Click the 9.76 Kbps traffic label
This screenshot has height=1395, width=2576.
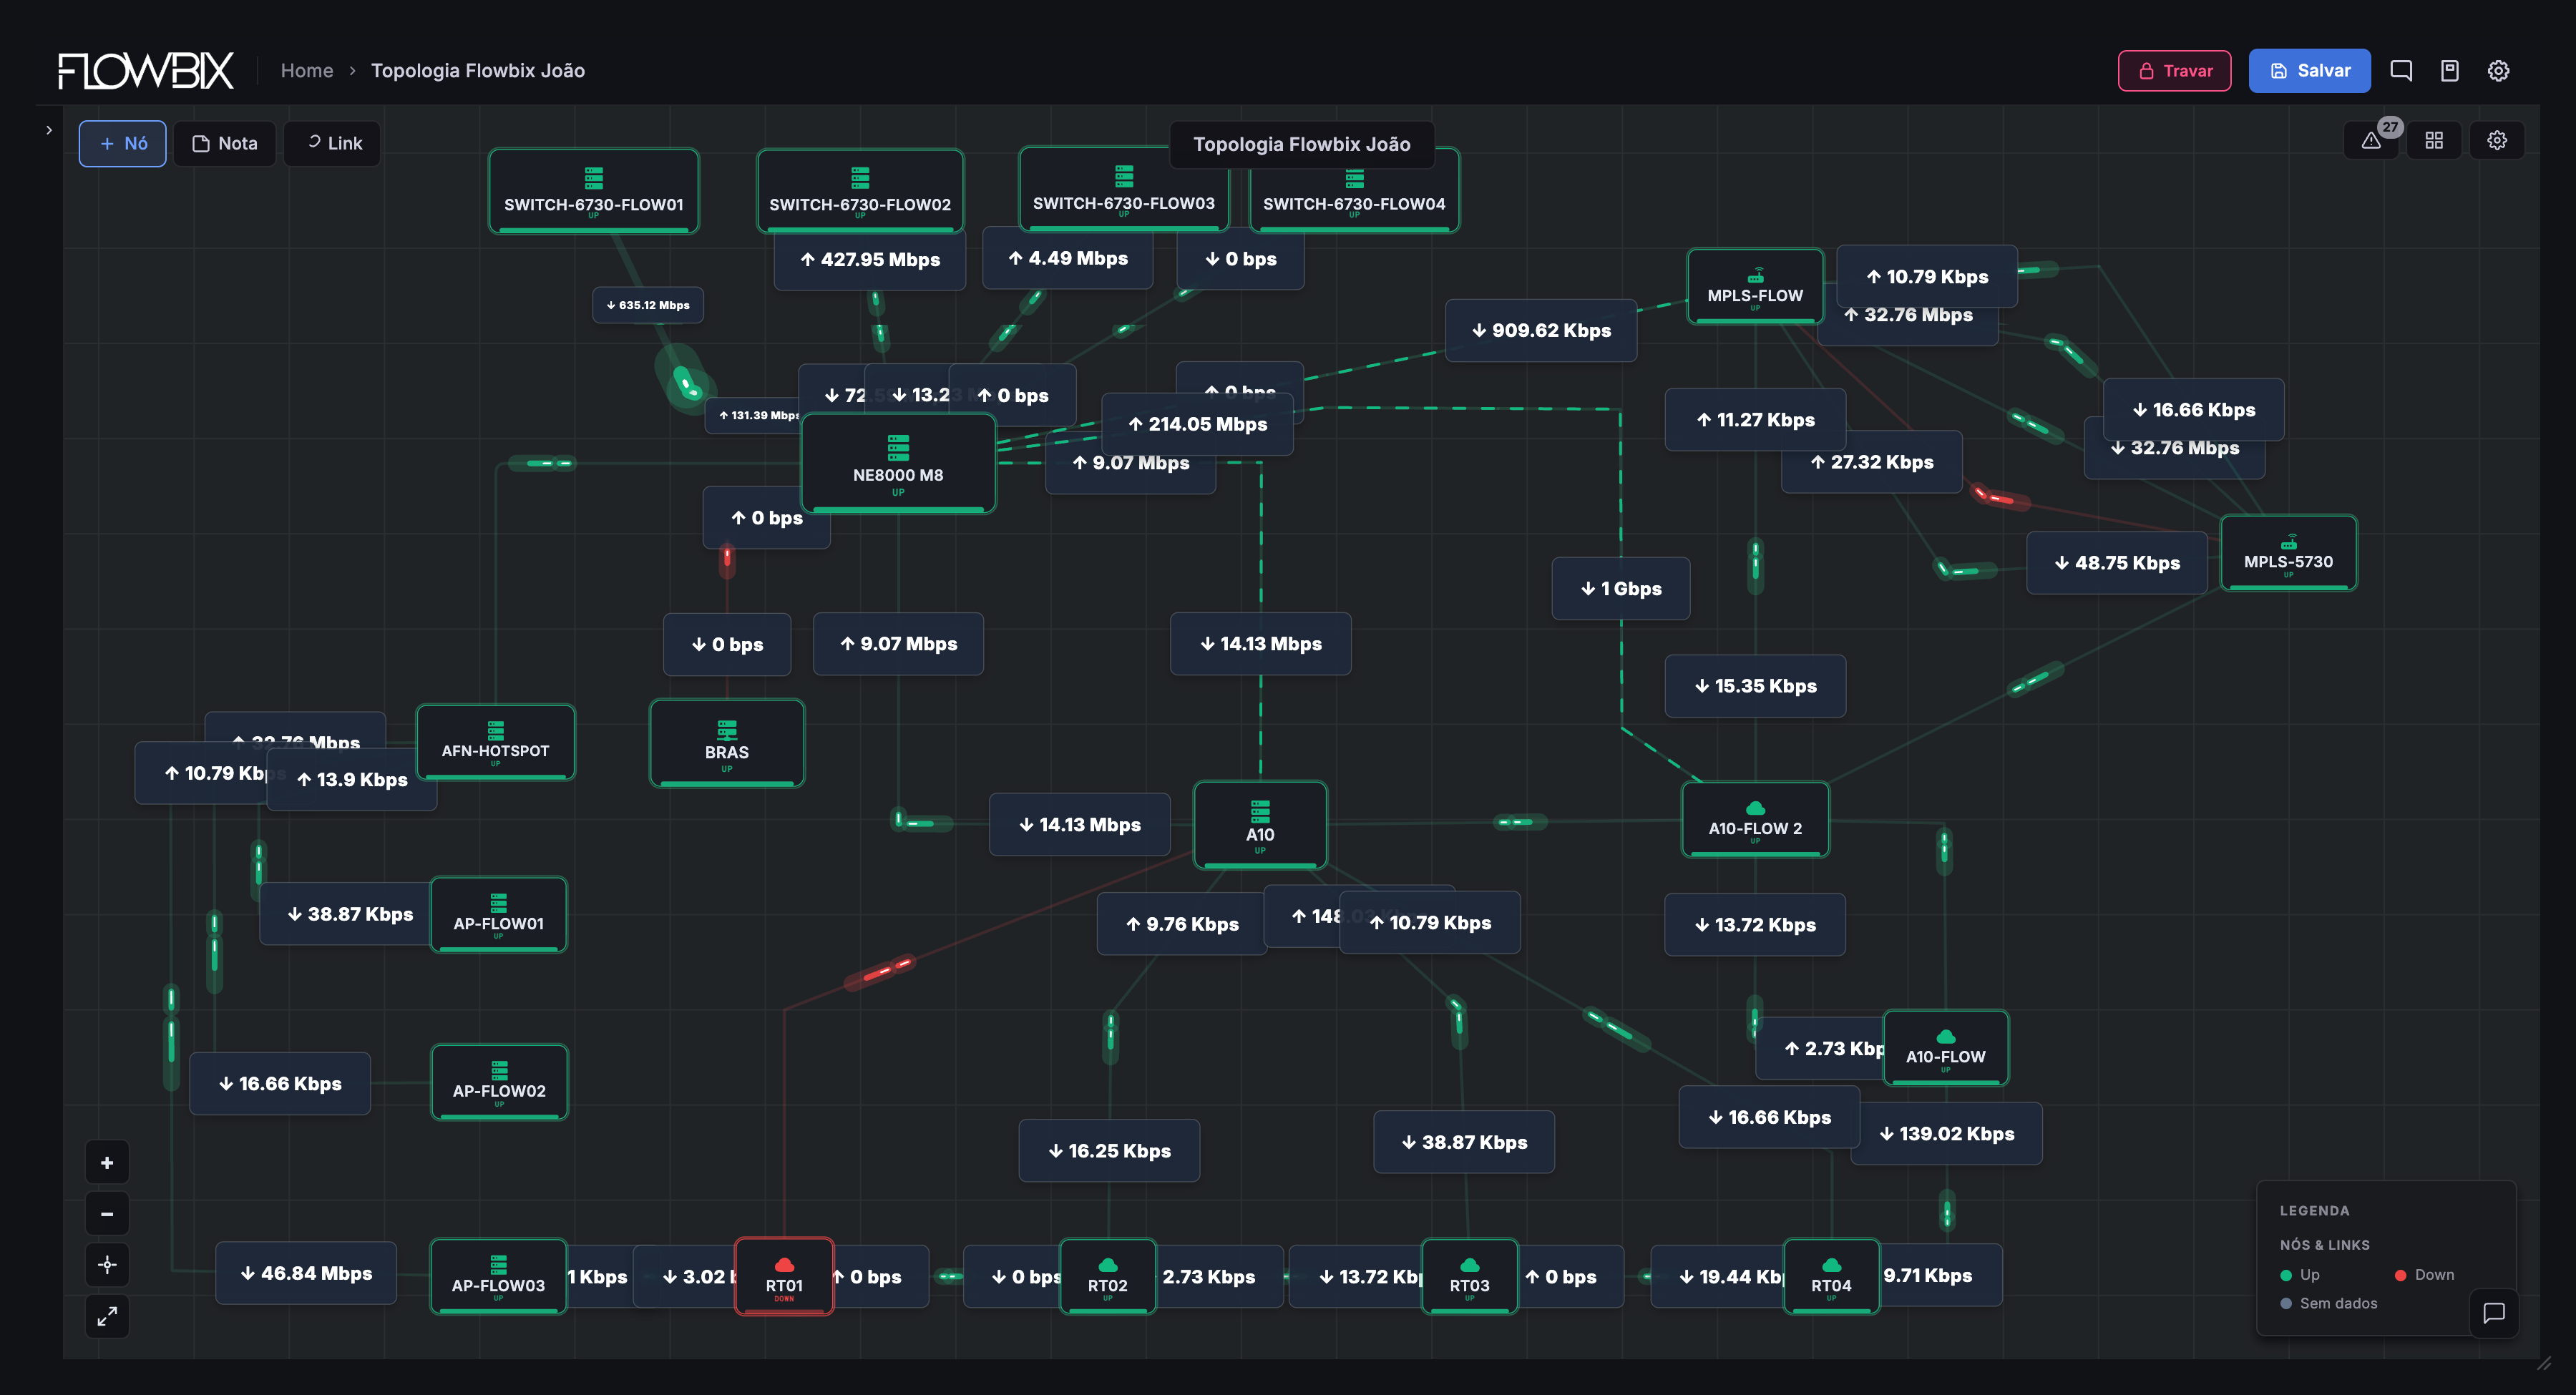[1182, 925]
